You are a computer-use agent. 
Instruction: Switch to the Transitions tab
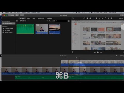click(x=50, y=18)
